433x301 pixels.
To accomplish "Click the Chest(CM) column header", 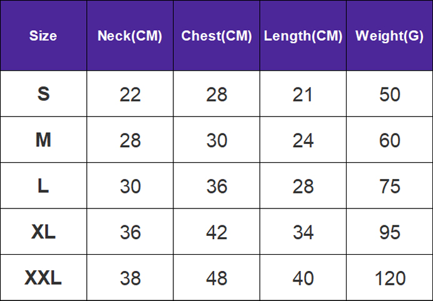I will (216, 36).
